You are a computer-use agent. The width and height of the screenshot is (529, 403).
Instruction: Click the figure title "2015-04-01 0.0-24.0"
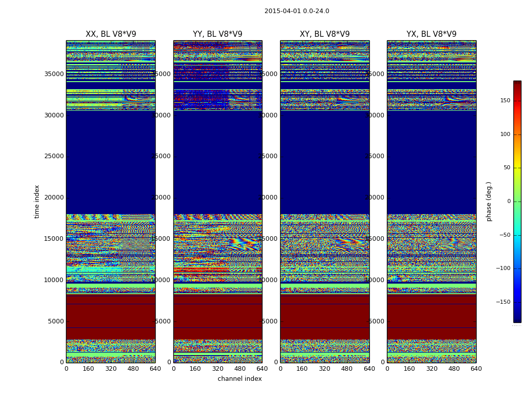pyautogui.click(x=297, y=11)
